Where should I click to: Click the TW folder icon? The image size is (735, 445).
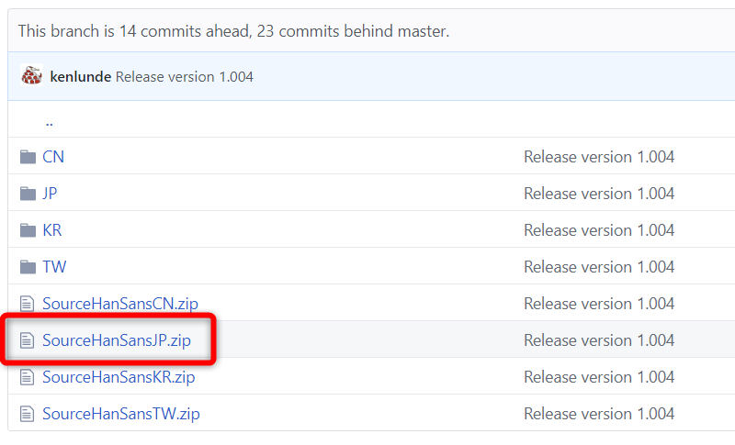pos(28,267)
